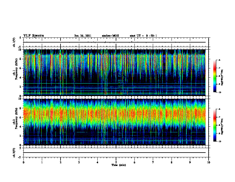Click the time axis tick label "4"
Image resolution: width=235 pixels, height=182 pixels.
point(98,162)
